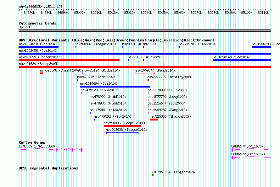Open the nsv237889 (Mills2006) variant
Screen dimensions: 280x187
pyautogui.click(x=148, y=93)
